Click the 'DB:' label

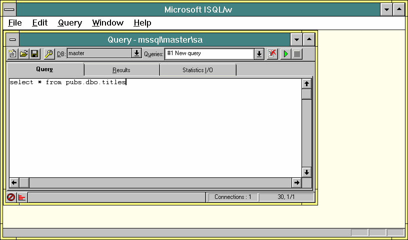coord(61,54)
